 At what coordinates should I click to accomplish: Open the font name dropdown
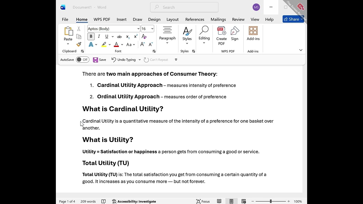(138, 29)
